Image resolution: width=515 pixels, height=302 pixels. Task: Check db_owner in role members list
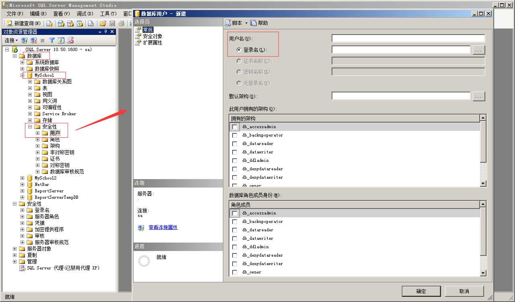[235, 272]
